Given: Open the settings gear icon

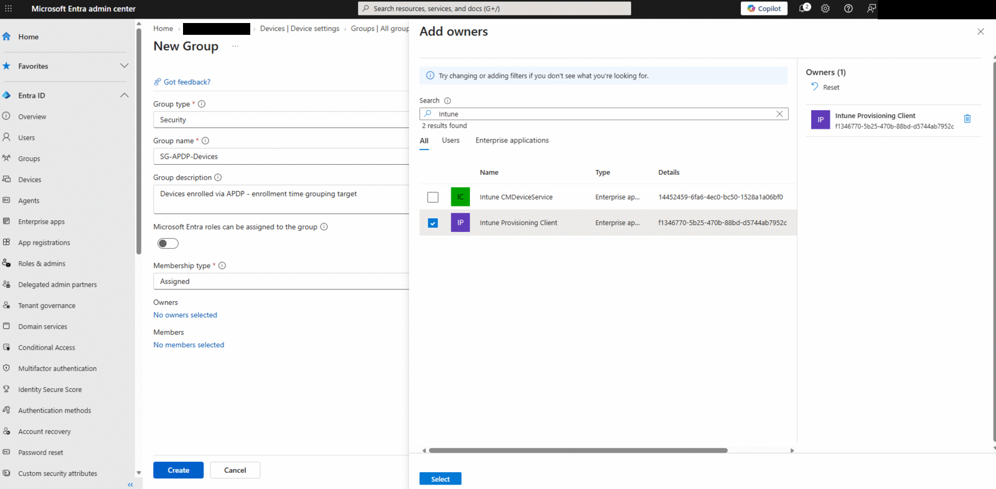Looking at the screenshot, I should coord(825,9).
